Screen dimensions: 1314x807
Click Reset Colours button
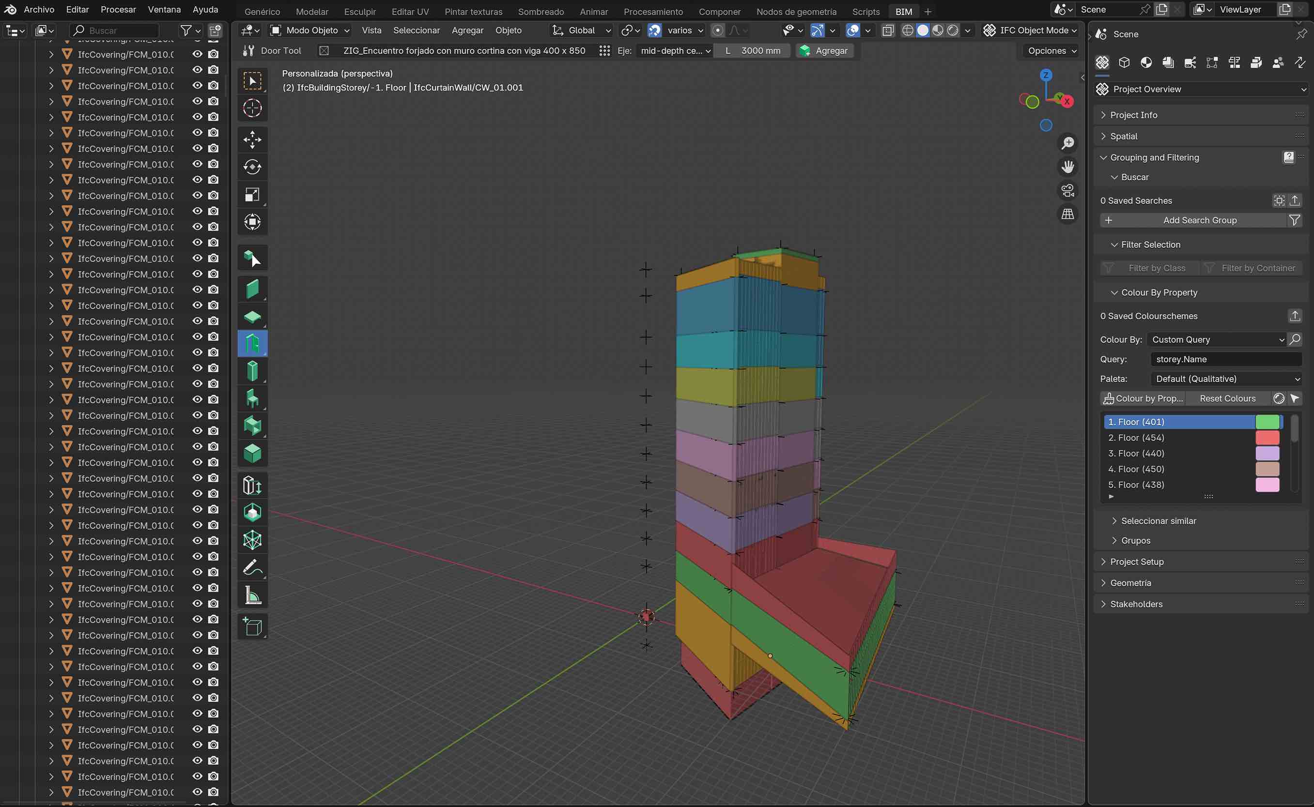(x=1227, y=399)
